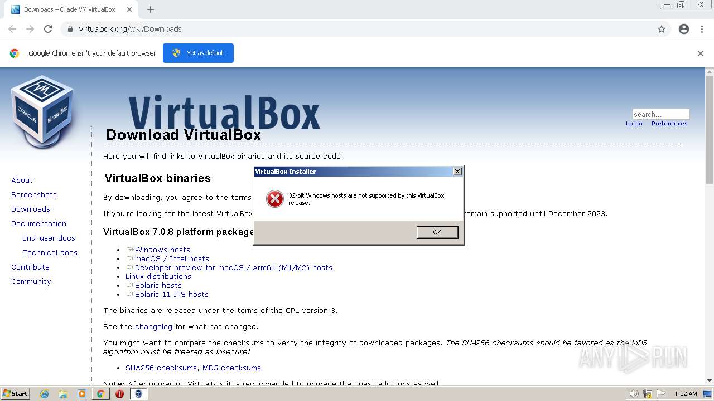Download Windows hosts package

pos(162,250)
